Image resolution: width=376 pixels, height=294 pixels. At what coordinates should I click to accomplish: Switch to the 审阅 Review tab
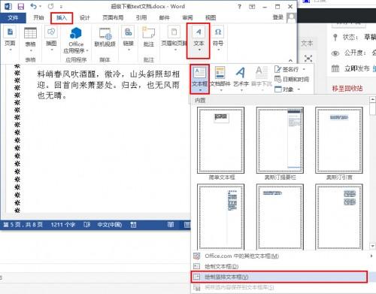tap(187, 17)
